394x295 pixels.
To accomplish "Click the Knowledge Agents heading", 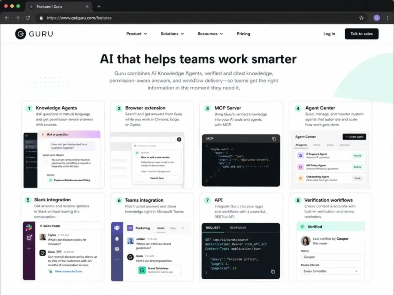I will (x=56, y=108).
